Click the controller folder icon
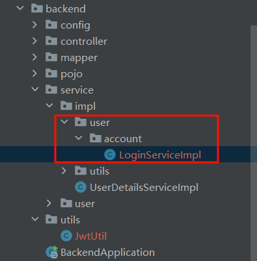Image resolution: width=257 pixels, height=261 pixels. point(51,41)
